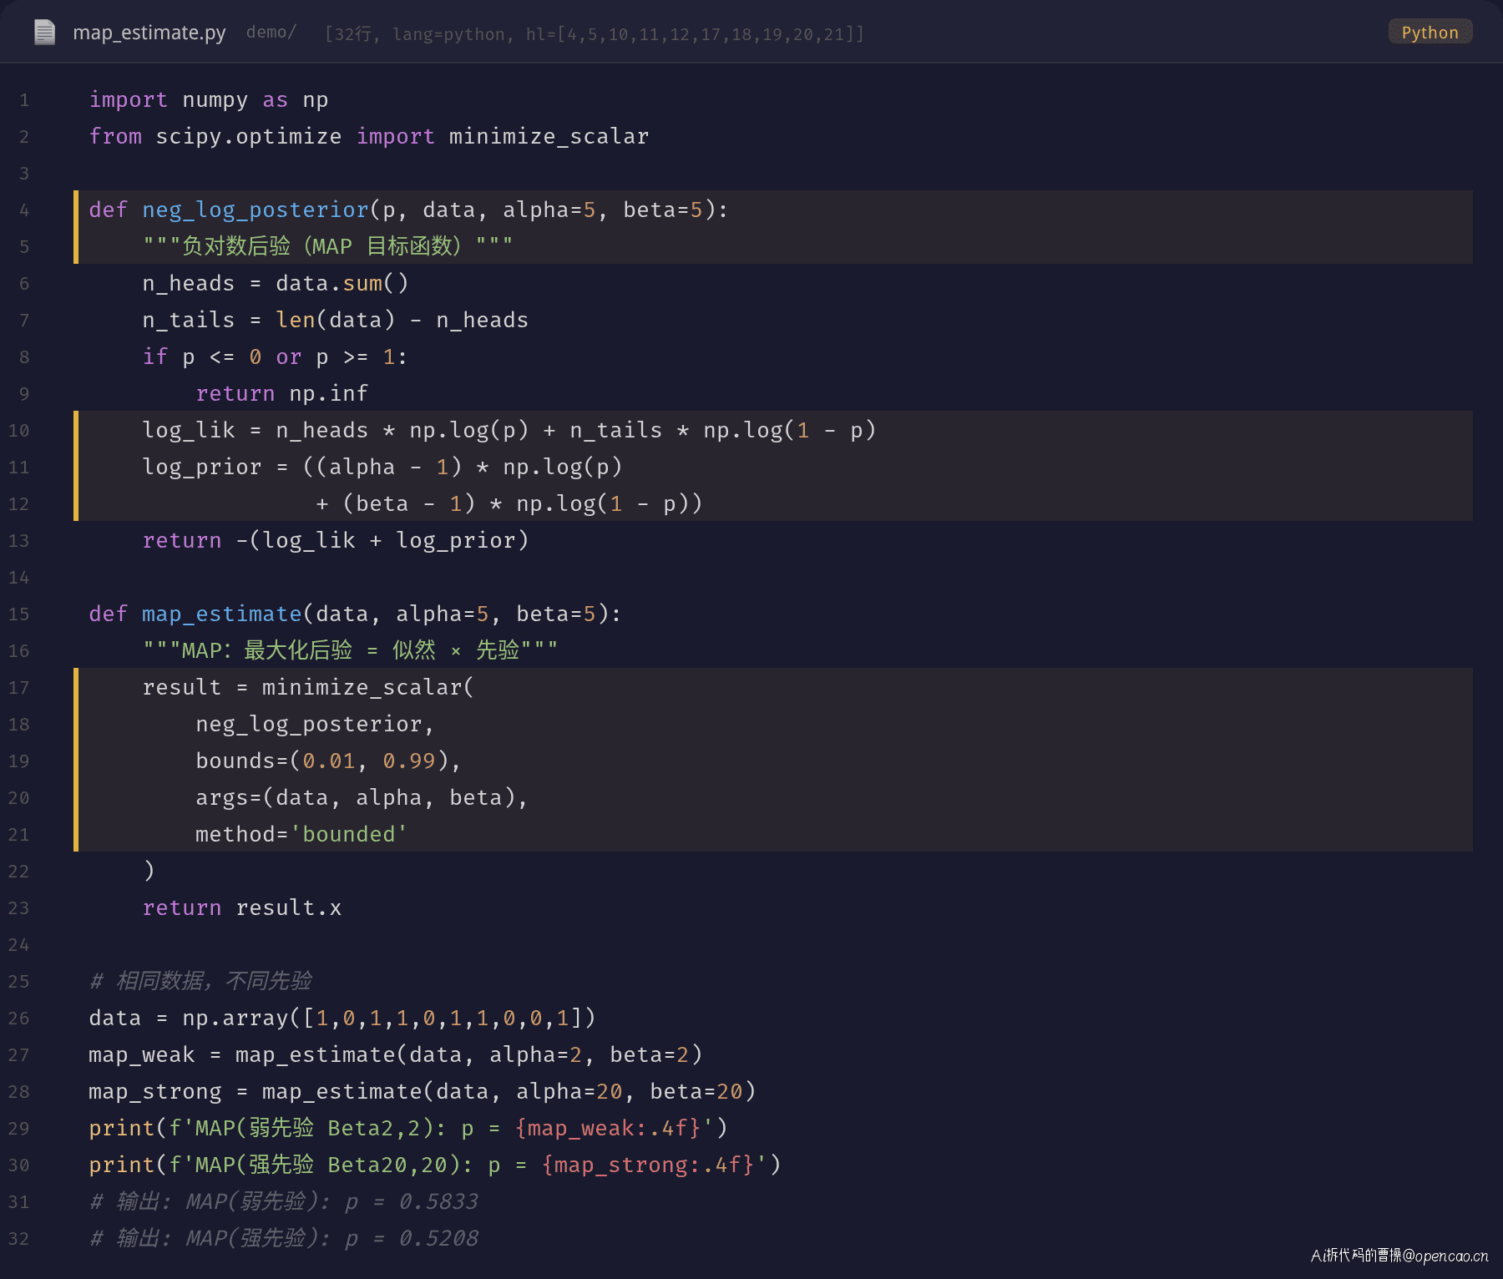Click the 'if p <= 0 or p >= 1:' line
This screenshot has width=1503, height=1279.
point(275,357)
